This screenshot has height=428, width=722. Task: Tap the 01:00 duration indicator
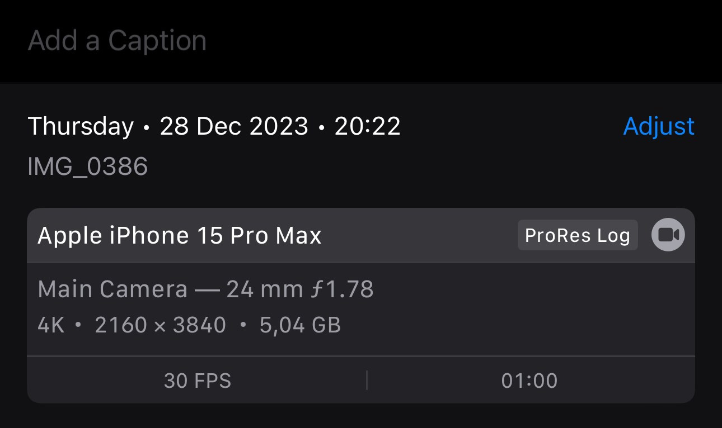click(x=528, y=381)
